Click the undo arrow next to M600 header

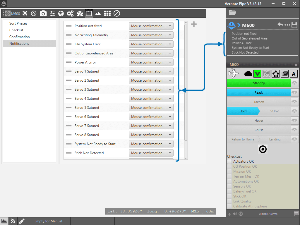point(280,25)
